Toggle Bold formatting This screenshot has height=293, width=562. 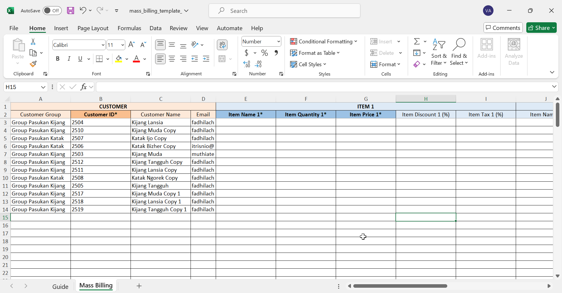click(58, 59)
